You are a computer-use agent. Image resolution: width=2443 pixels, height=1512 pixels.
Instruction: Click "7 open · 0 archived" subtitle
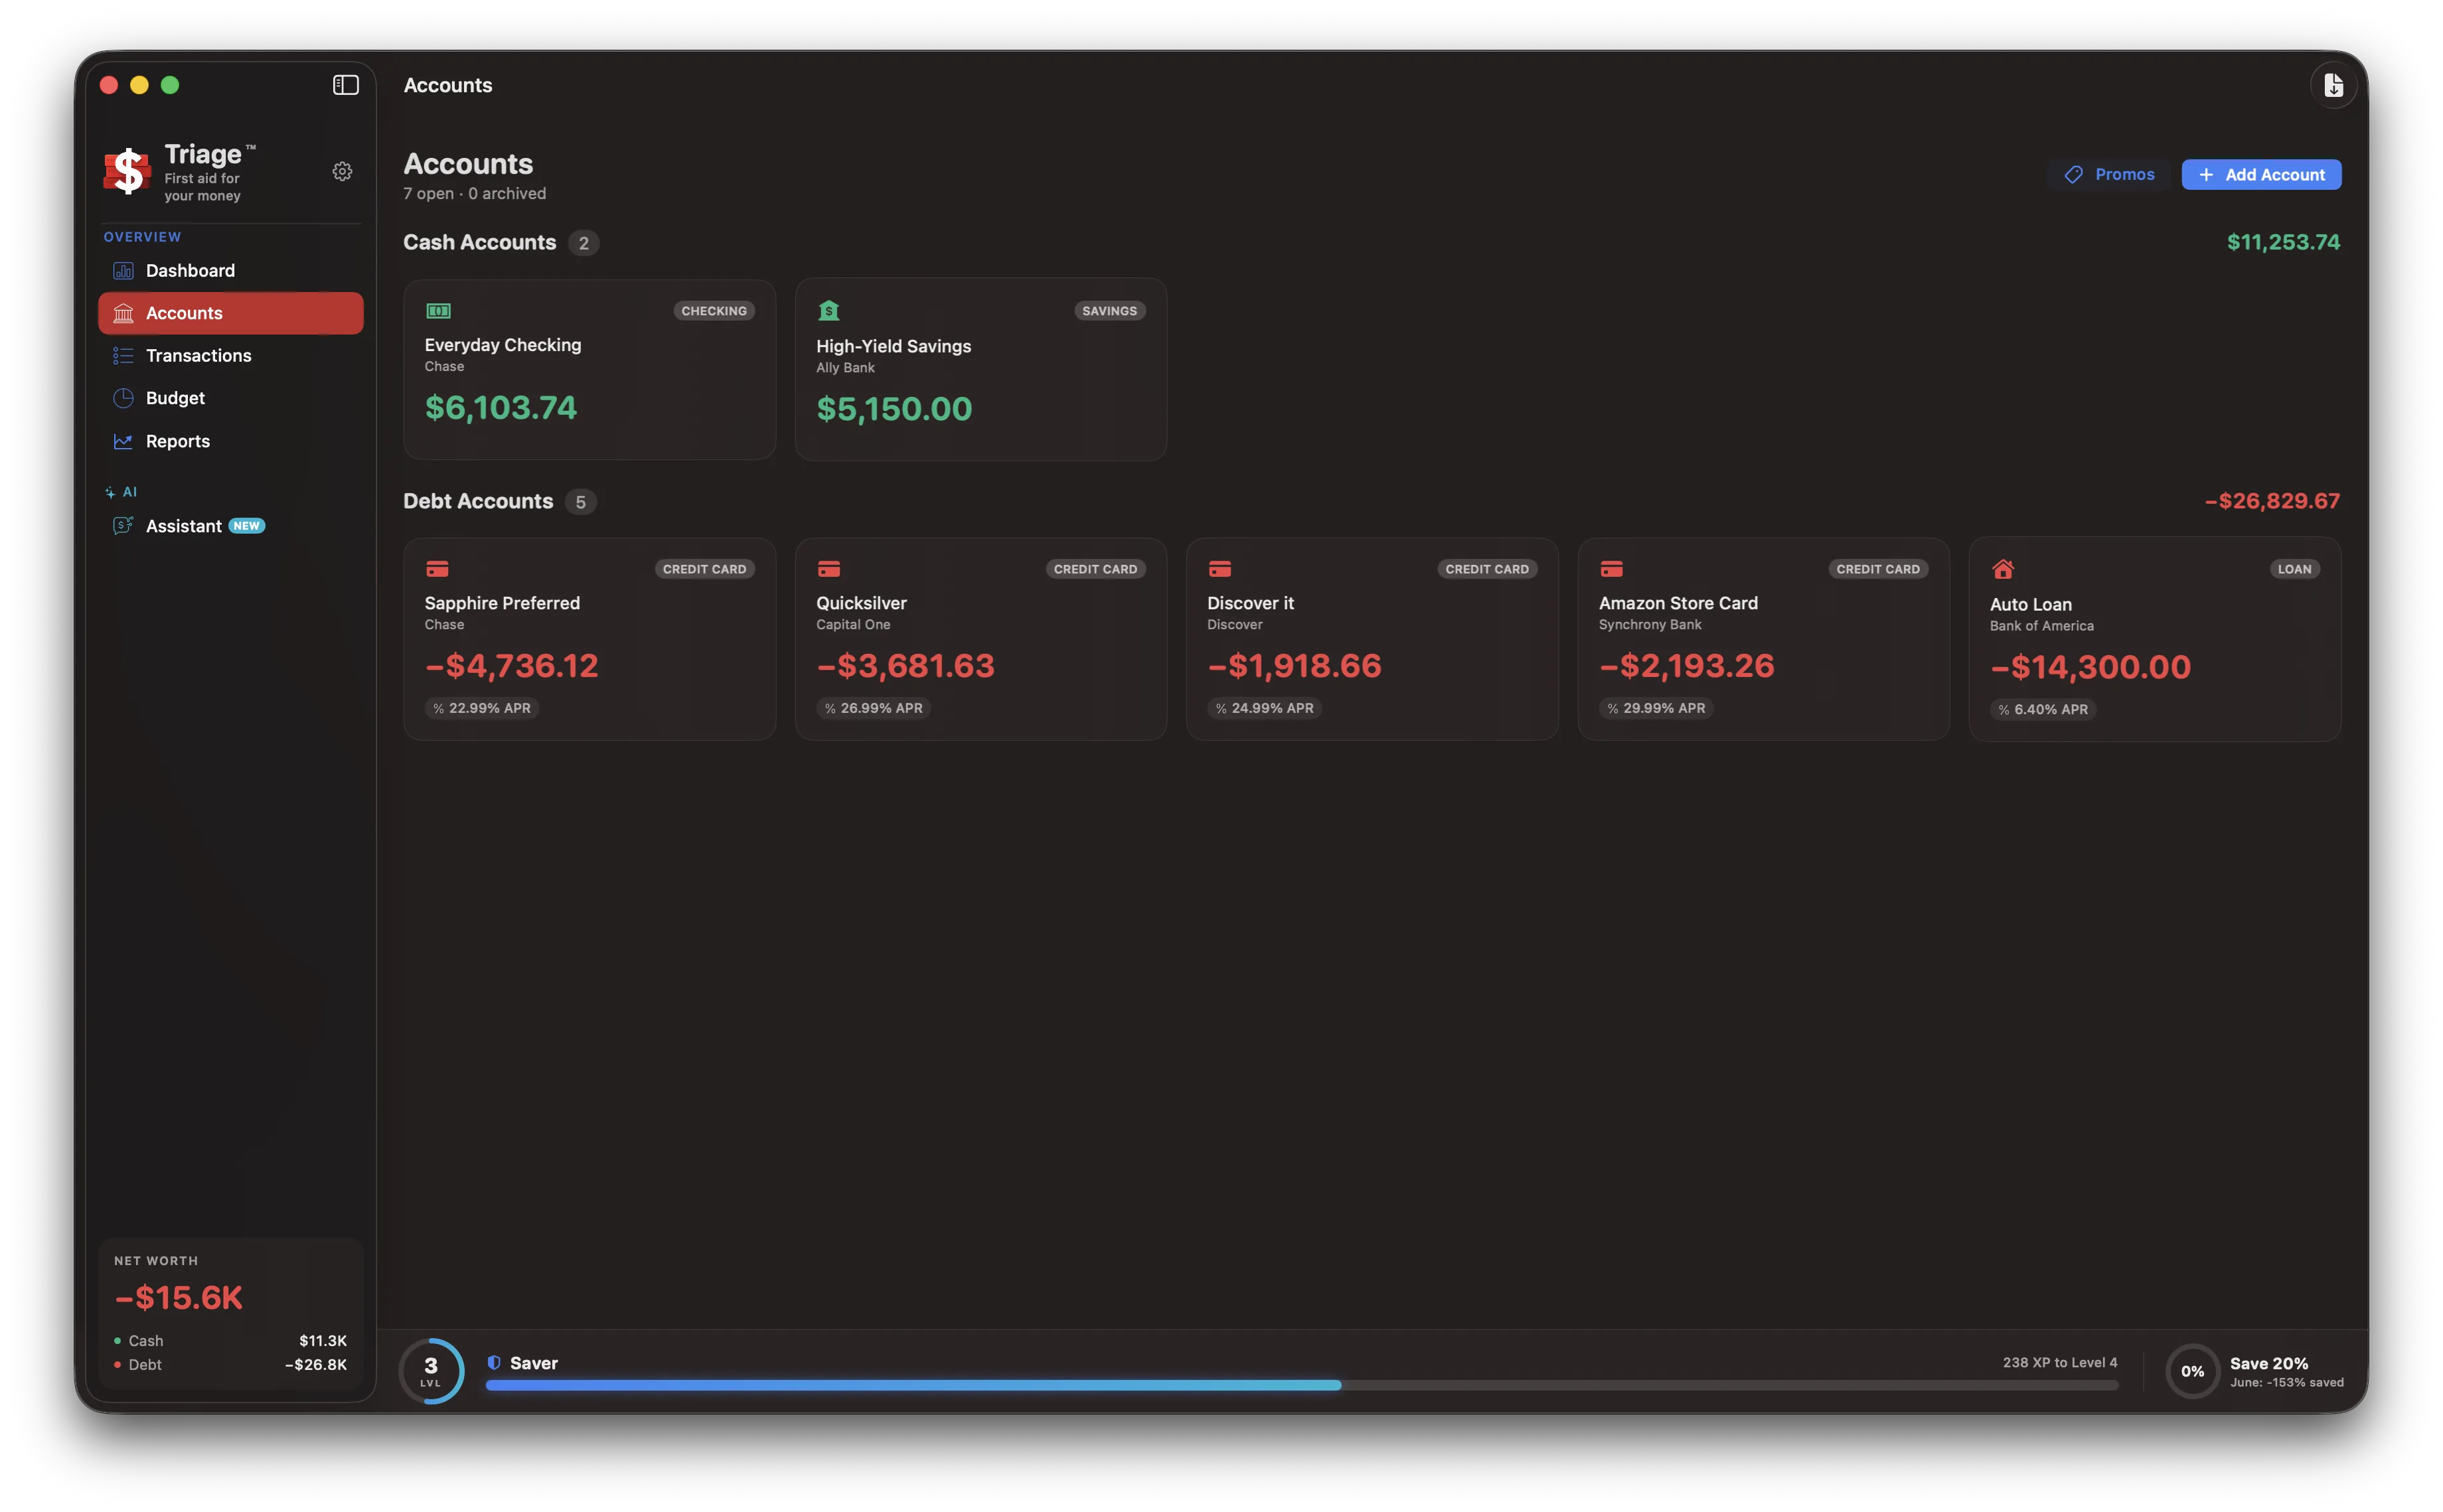pos(475,193)
